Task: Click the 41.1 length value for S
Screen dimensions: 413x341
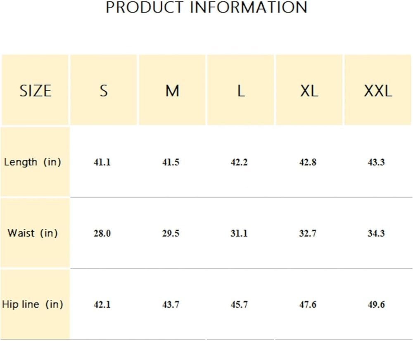Action: 102,162
